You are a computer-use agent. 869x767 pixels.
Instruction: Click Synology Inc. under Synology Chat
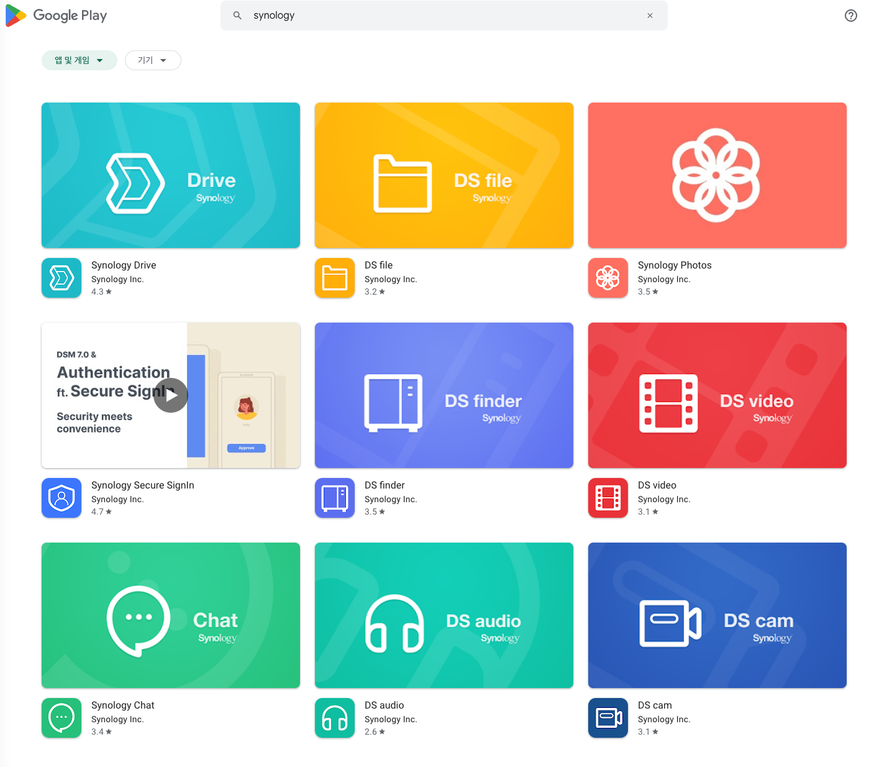[117, 719]
